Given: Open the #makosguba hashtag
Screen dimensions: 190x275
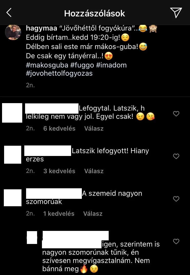Looking at the screenshot, I should (47, 65).
